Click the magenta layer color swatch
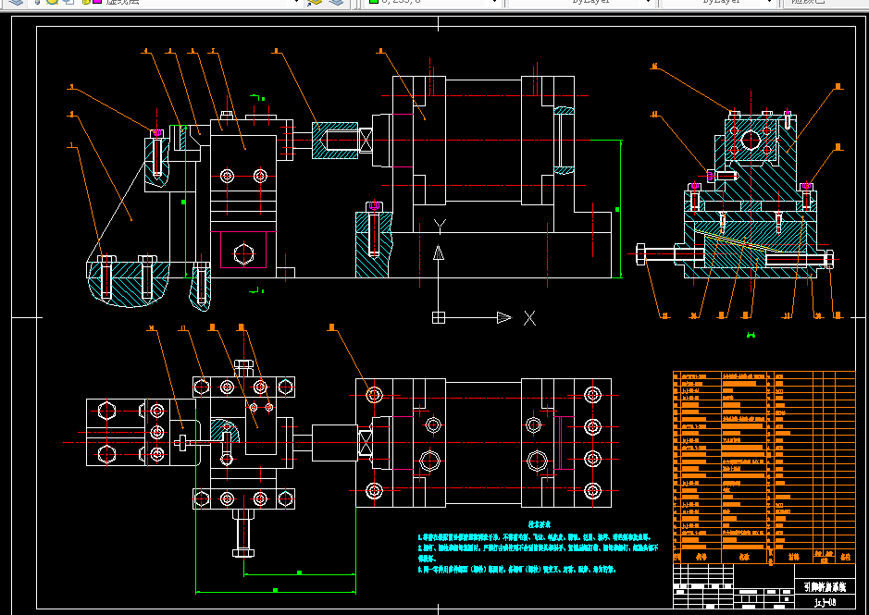Image resolution: width=869 pixels, height=615 pixels. (x=97, y=2)
